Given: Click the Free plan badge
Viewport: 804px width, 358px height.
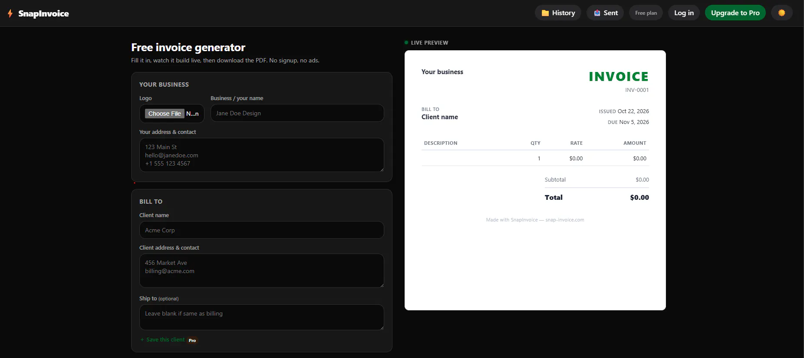Looking at the screenshot, I should (646, 13).
